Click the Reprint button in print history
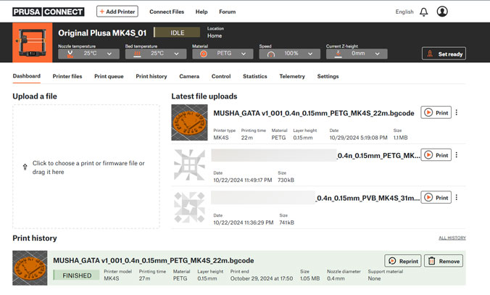The height and width of the screenshot is (295, 490). coord(403,261)
